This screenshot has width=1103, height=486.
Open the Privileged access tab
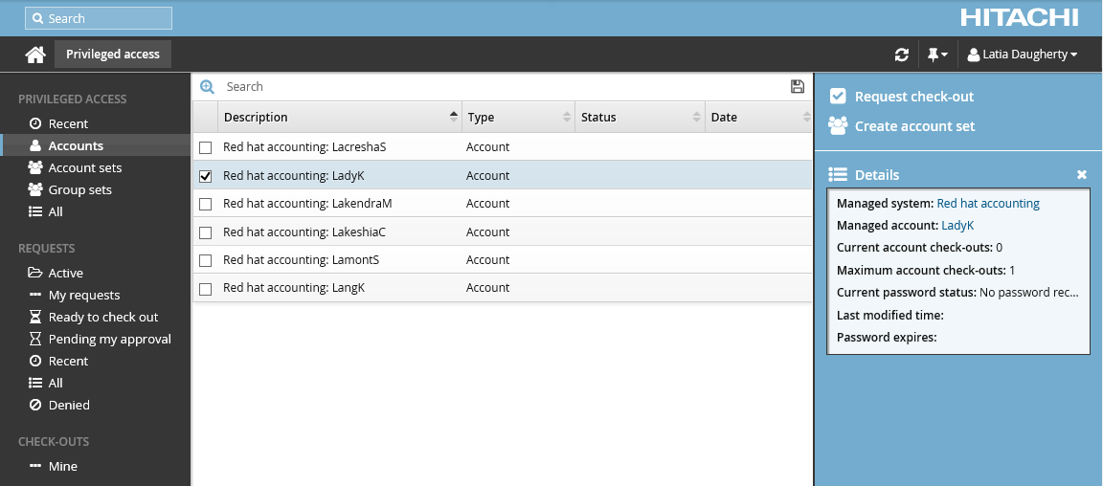tap(113, 55)
